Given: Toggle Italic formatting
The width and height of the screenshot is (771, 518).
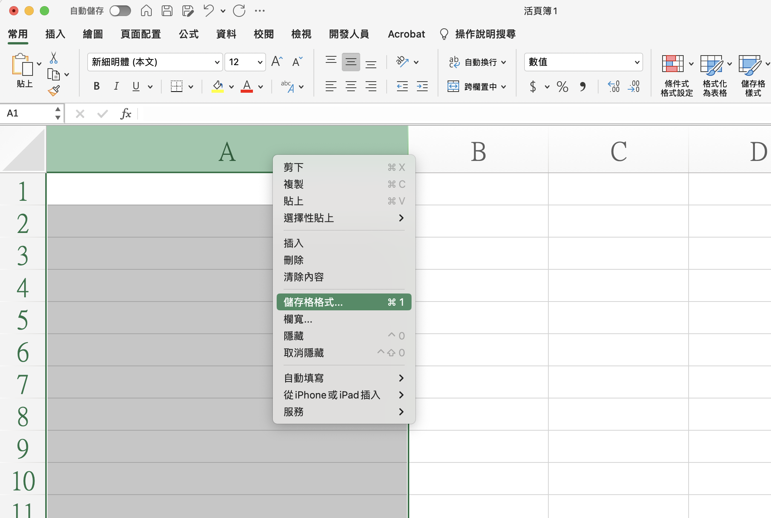Looking at the screenshot, I should (116, 87).
